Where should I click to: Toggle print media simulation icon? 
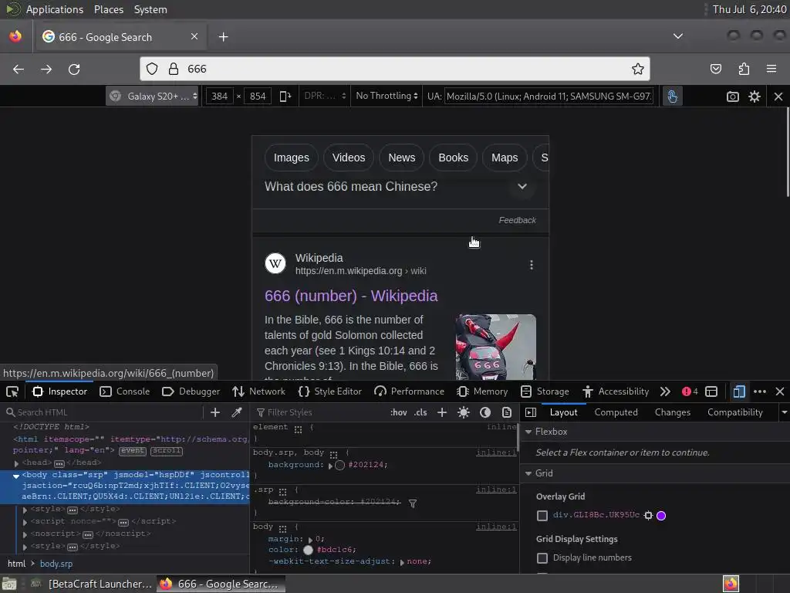[507, 412]
